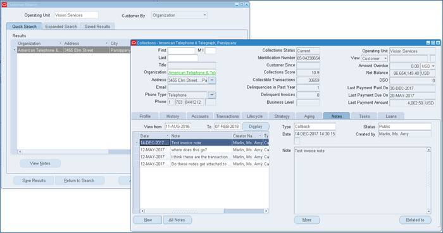
Task: Click Date column header arrow in notes
Action: (x=167, y=136)
